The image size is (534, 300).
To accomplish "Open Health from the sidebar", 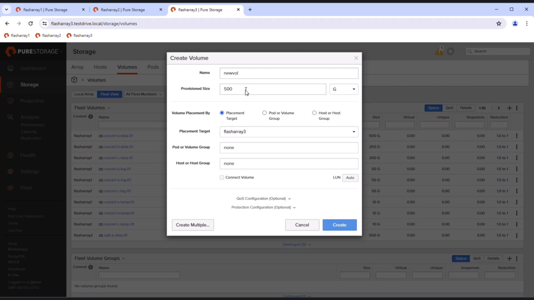I will 28,155.
